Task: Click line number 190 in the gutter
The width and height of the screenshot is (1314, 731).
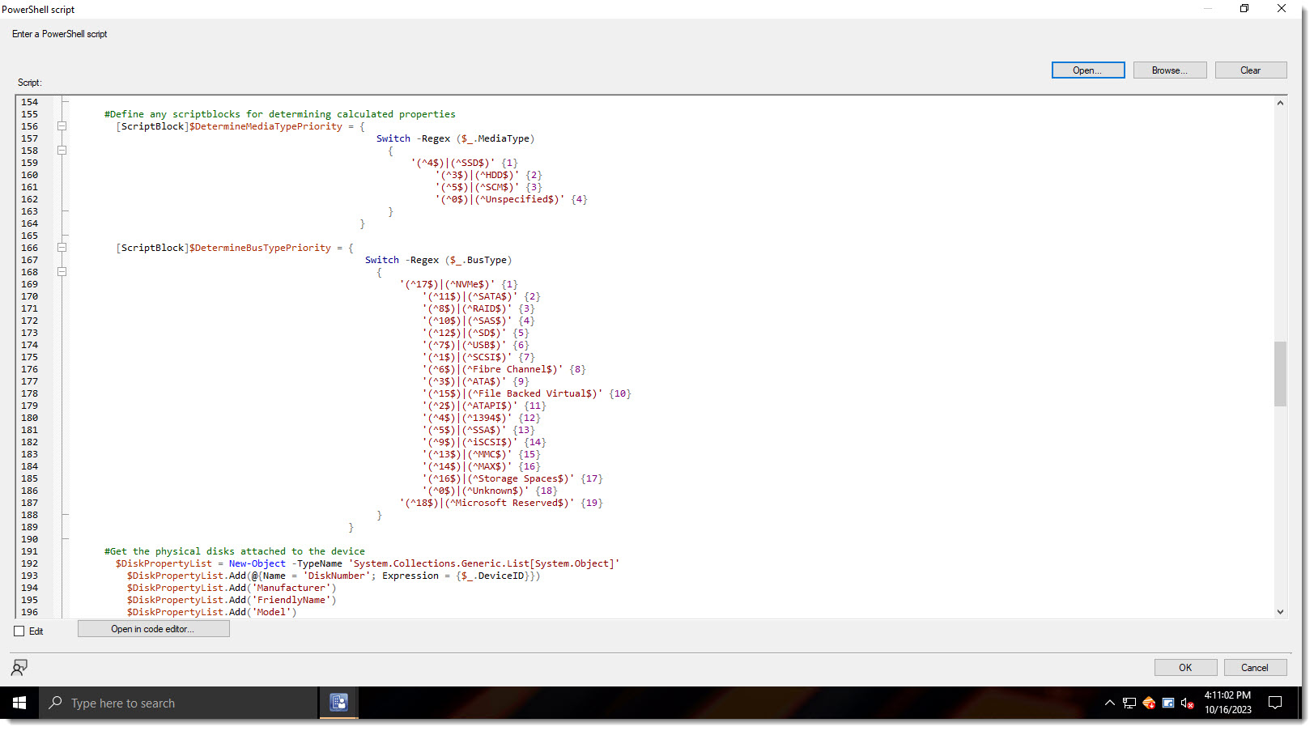Action: tap(30, 539)
